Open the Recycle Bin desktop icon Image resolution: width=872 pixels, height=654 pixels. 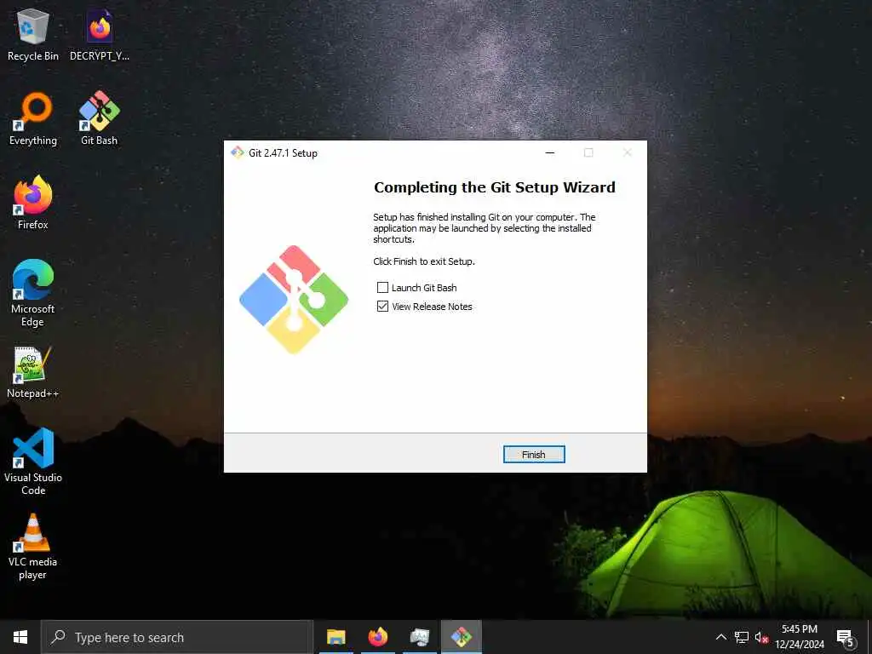point(33,35)
